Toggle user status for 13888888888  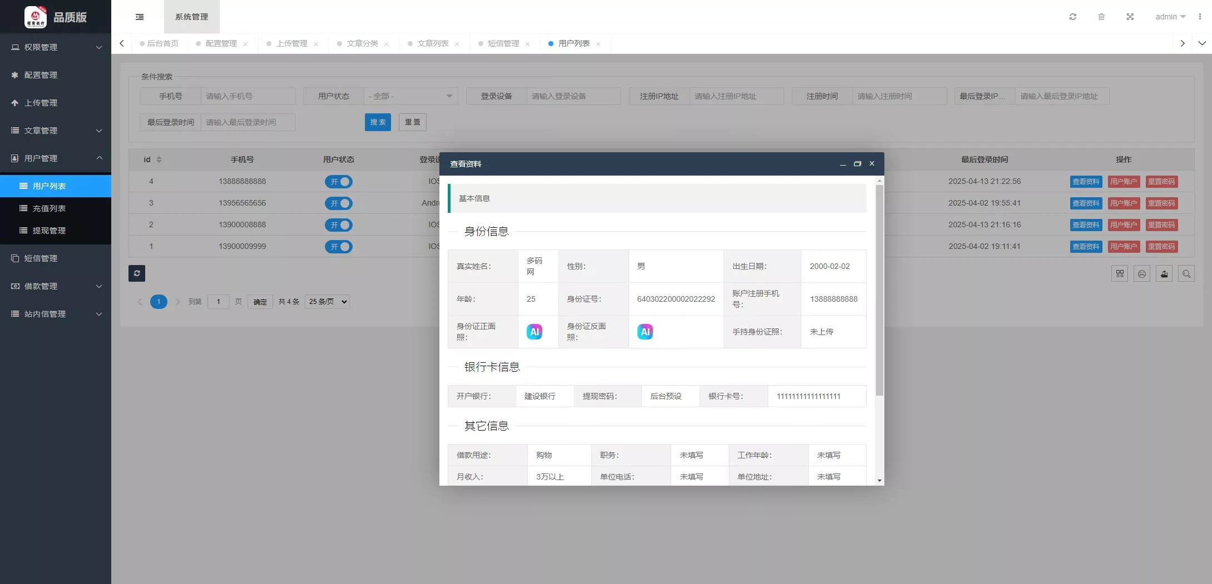pos(338,182)
